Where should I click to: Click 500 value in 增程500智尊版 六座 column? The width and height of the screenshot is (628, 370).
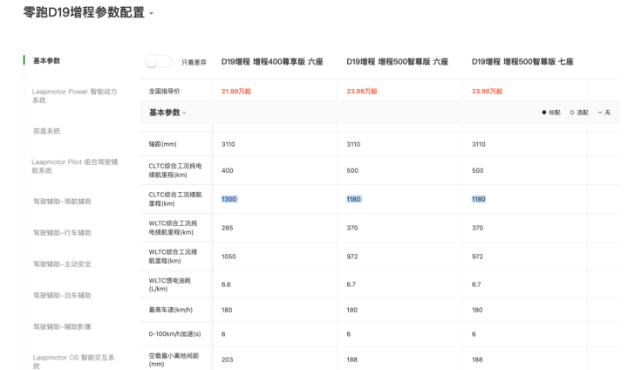pyautogui.click(x=352, y=171)
